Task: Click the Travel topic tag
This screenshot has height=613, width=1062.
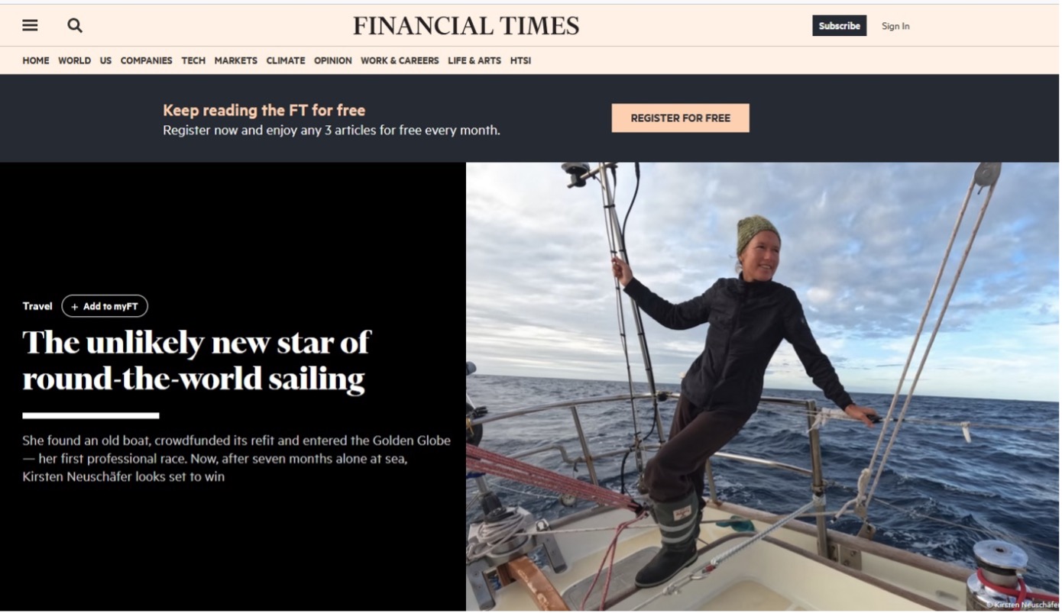Action: (37, 306)
